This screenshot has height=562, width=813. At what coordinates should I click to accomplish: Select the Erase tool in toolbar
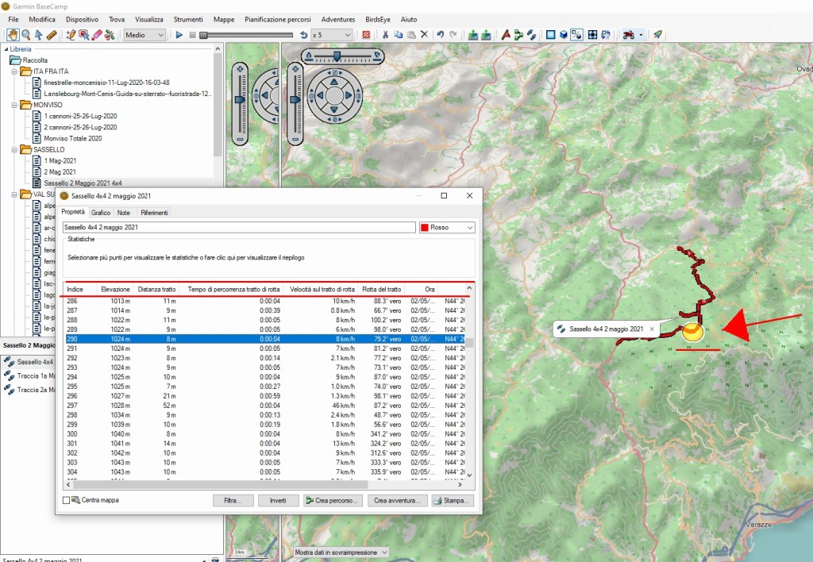point(96,35)
